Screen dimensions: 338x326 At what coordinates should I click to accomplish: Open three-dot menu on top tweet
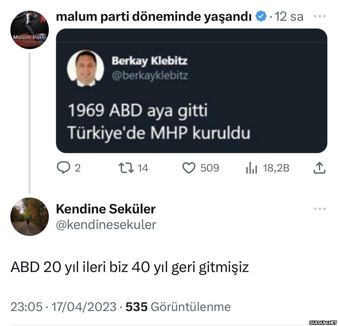[x=320, y=16]
